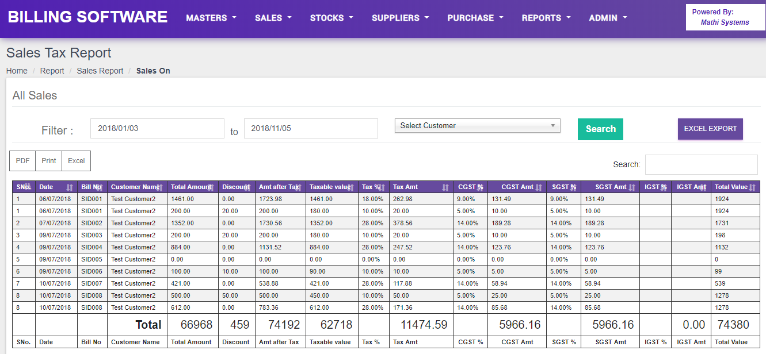Open the Select Customer dropdown
This screenshot has height=354, width=766.
pyautogui.click(x=477, y=125)
